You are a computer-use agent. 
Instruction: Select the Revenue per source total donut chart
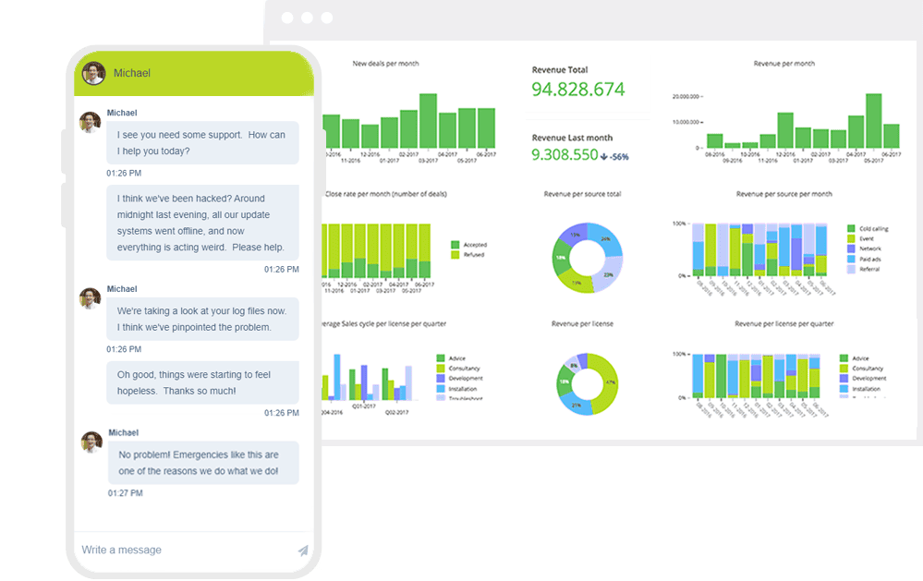coord(588,258)
